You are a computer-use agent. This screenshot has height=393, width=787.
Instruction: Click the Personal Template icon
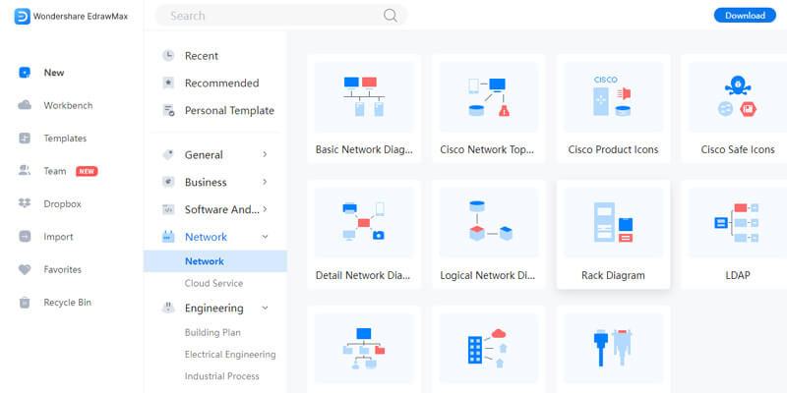click(x=168, y=110)
